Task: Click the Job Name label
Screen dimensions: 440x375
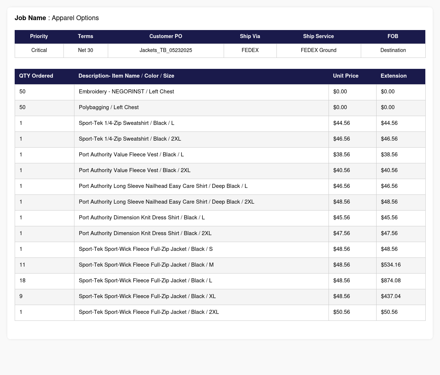Action: (30, 18)
